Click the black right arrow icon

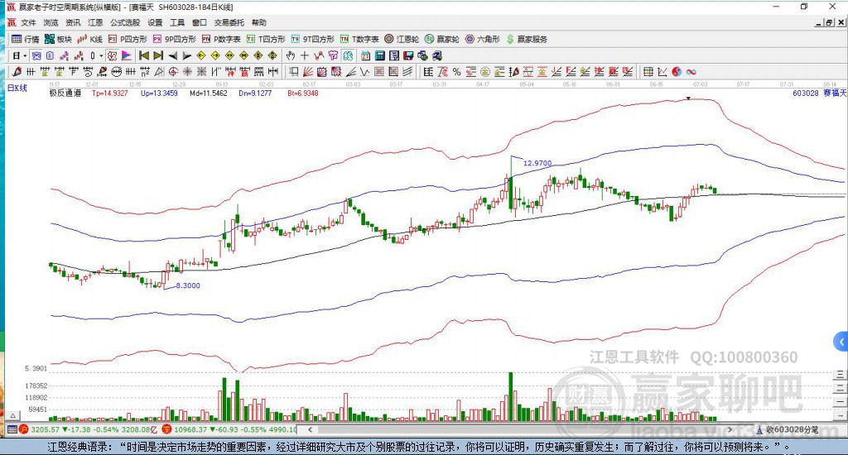(186, 55)
